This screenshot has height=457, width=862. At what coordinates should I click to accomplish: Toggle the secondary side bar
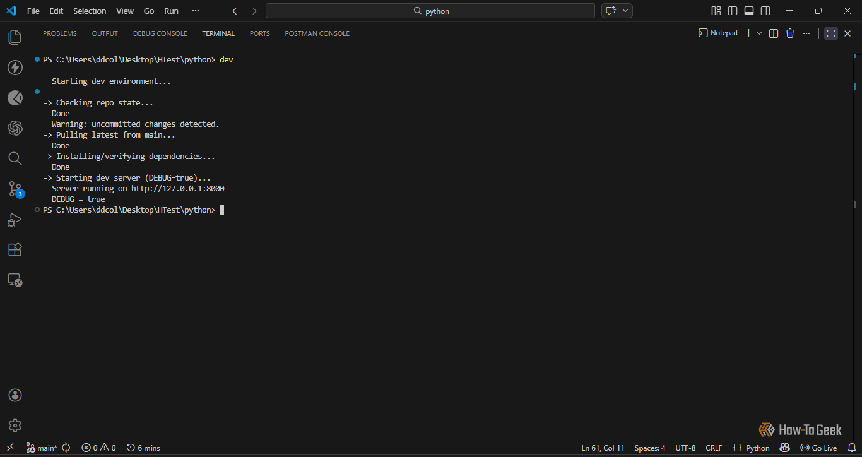point(765,11)
